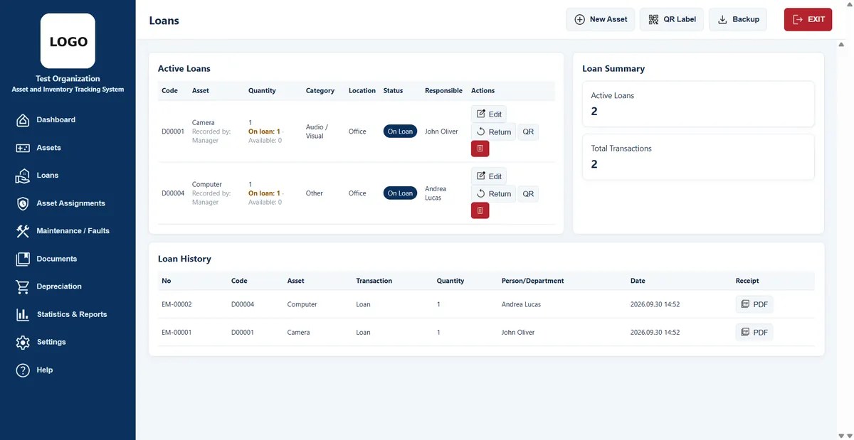Open PDF receipt for EM-00001
Viewport: 854px width, 440px height.
click(x=754, y=332)
